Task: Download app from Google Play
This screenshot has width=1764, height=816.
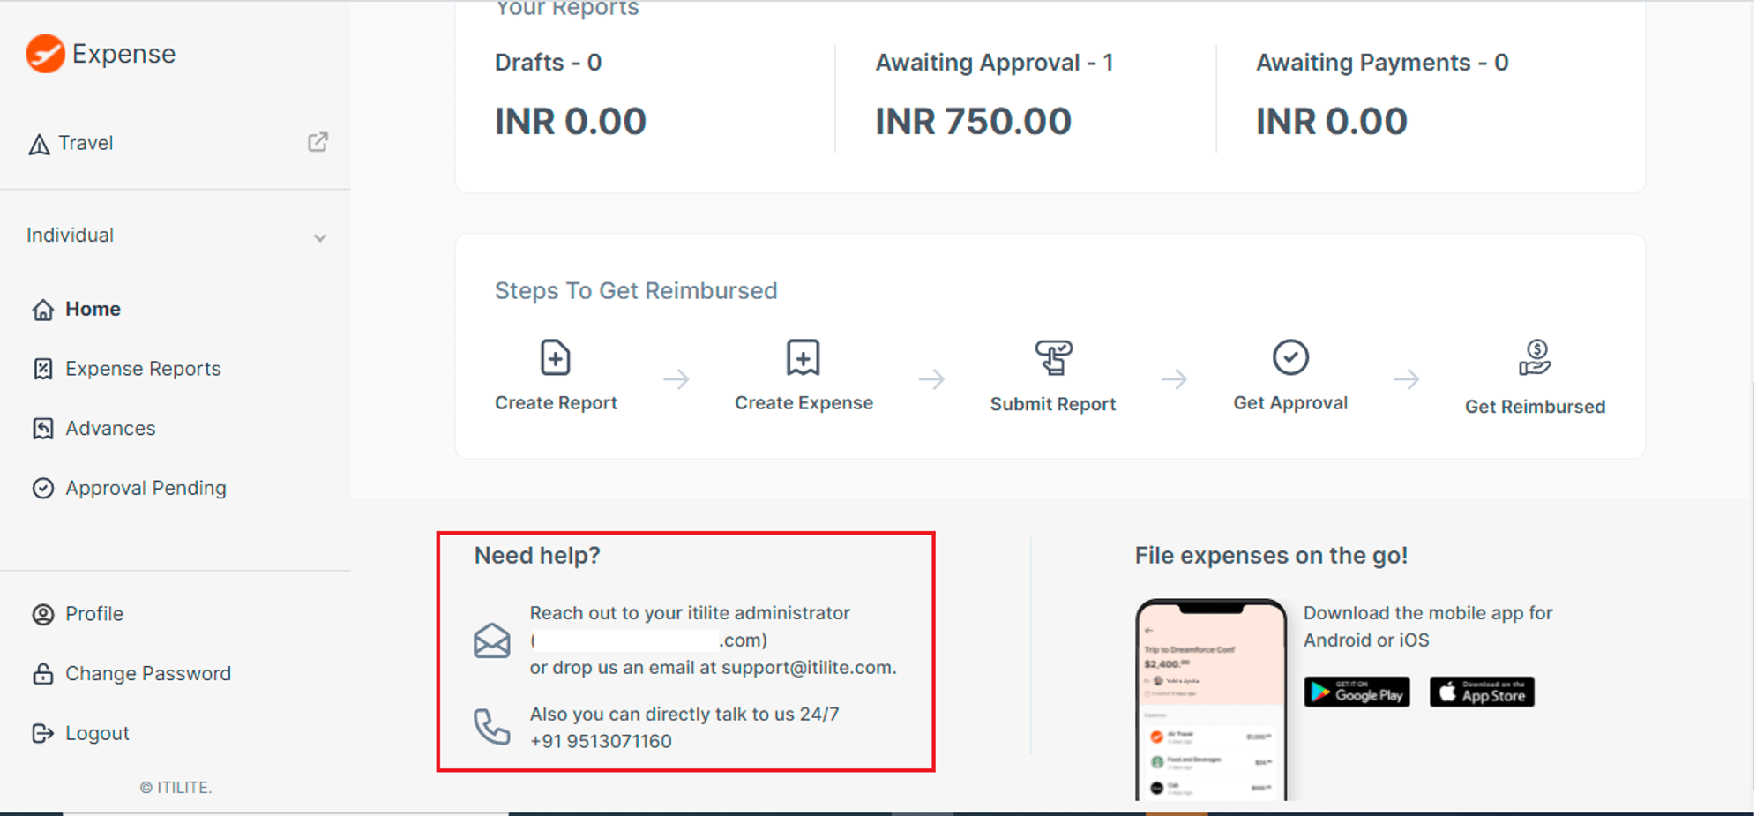Action: coord(1357,692)
